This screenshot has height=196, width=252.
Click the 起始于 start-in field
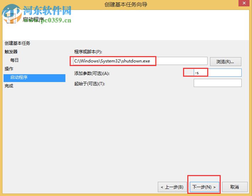[x=218, y=83]
